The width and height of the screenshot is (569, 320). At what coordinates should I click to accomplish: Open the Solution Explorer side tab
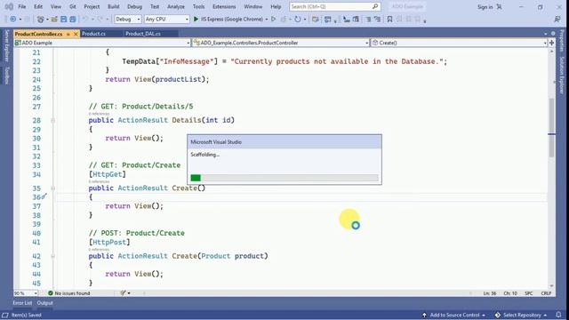[x=562, y=75]
